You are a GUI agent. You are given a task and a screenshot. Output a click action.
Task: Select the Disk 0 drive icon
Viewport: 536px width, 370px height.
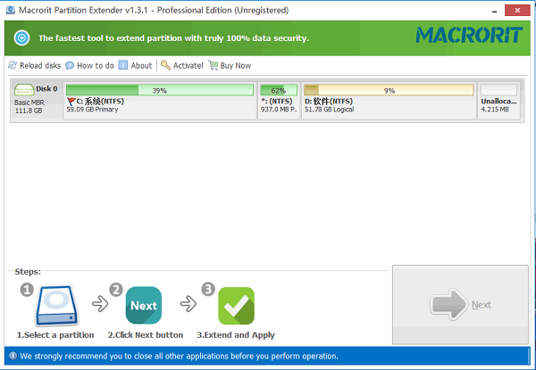click(x=24, y=90)
